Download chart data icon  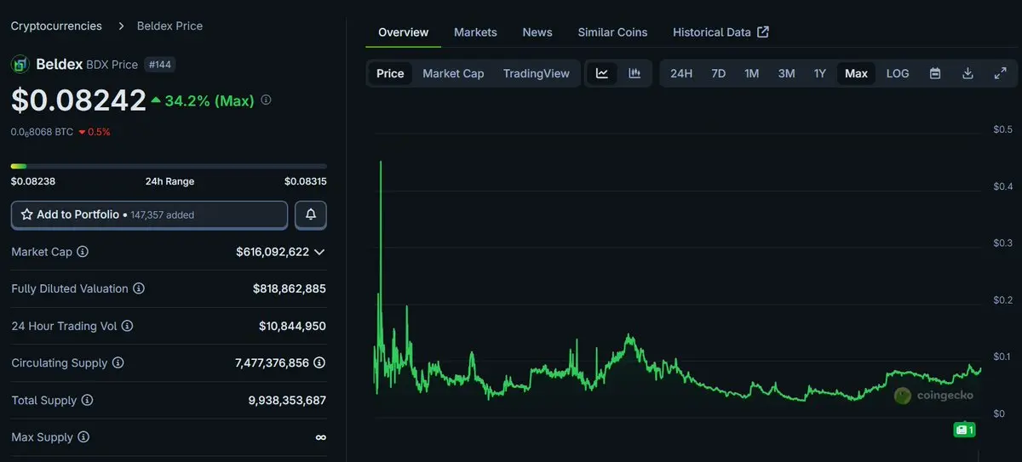click(967, 73)
